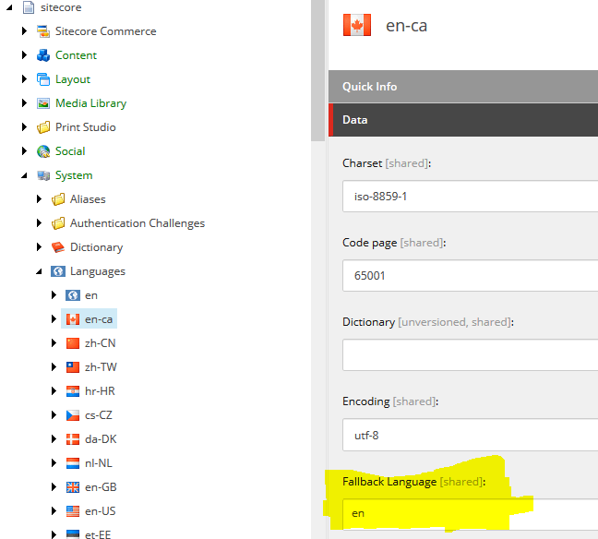Expand the Aliases tree node
The width and height of the screenshot is (598, 539).
pyautogui.click(x=39, y=199)
